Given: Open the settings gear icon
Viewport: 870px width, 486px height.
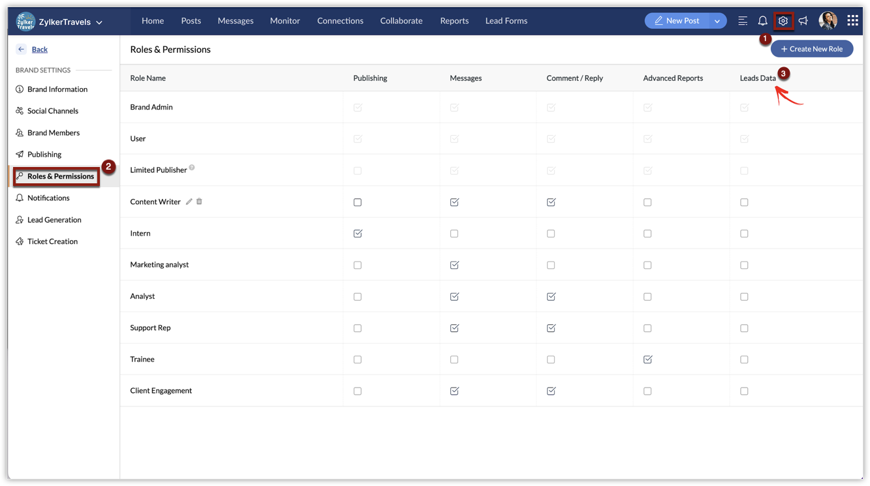Looking at the screenshot, I should coord(783,21).
